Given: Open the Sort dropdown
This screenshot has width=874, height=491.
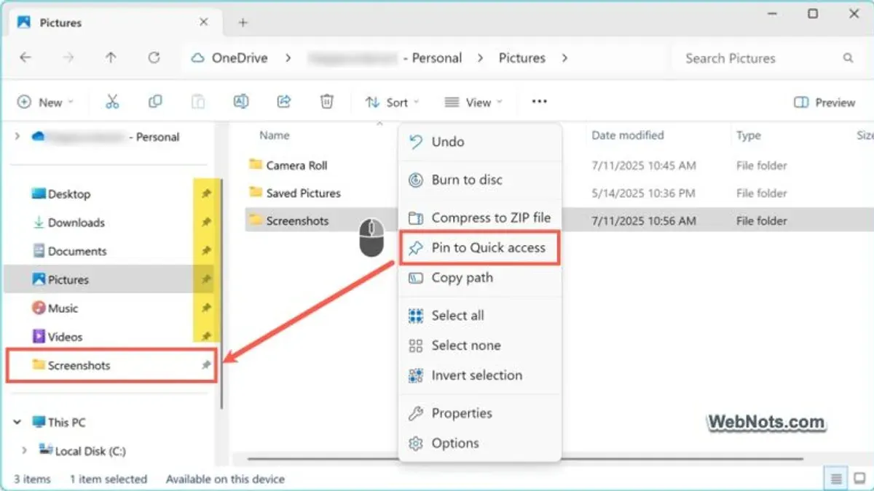Looking at the screenshot, I should (392, 103).
